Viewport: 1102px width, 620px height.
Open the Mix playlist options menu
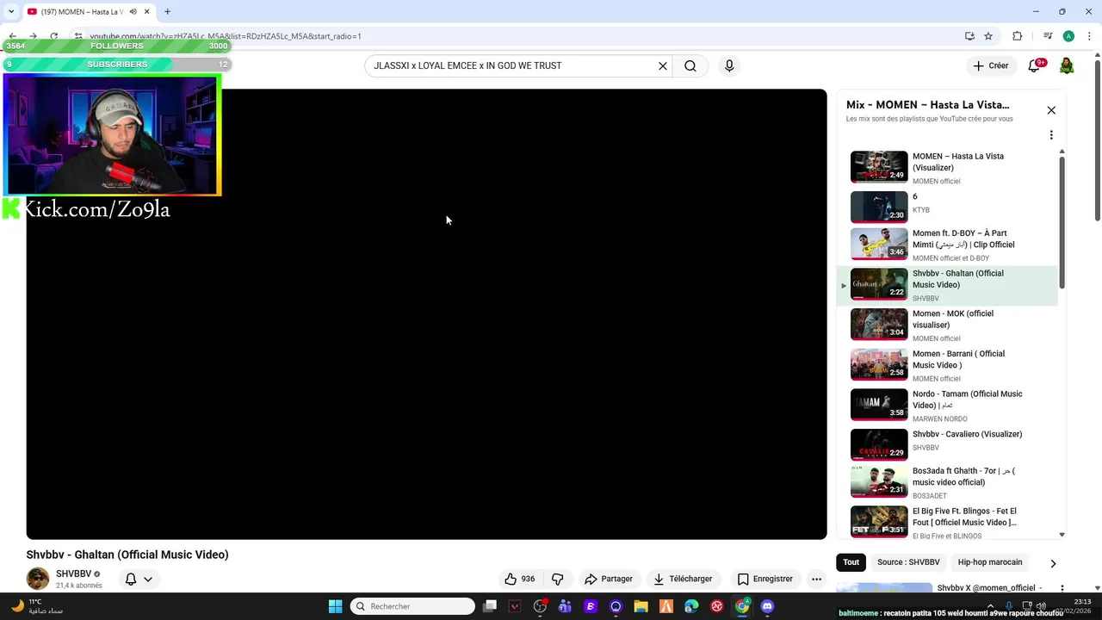pos(1051,135)
